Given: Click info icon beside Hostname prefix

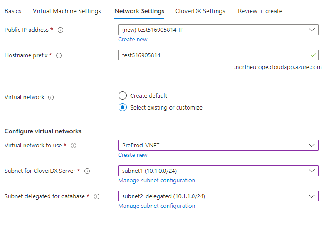Looking at the screenshot, I should [59, 55].
